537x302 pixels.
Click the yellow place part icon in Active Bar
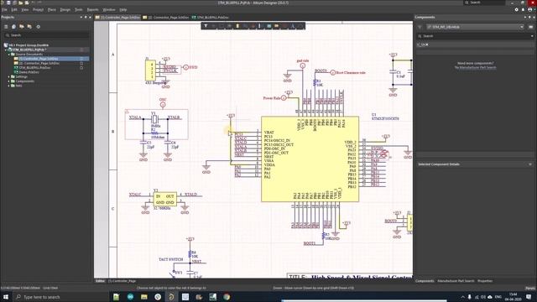(x=237, y=26)
